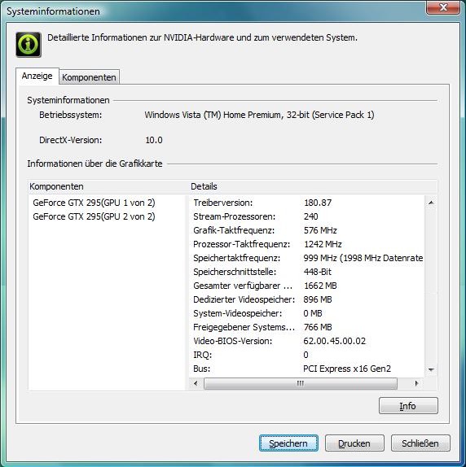Image resolution: width=466 pixels, height=467 pixels.
Task: Click the Speicherschnittstelle value 448-Bit
Action: (x=317, y=272)
